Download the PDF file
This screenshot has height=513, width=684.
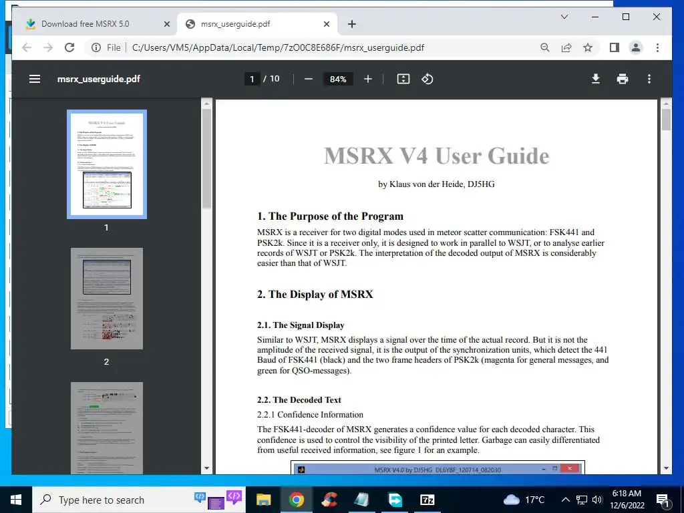[595, 79]
